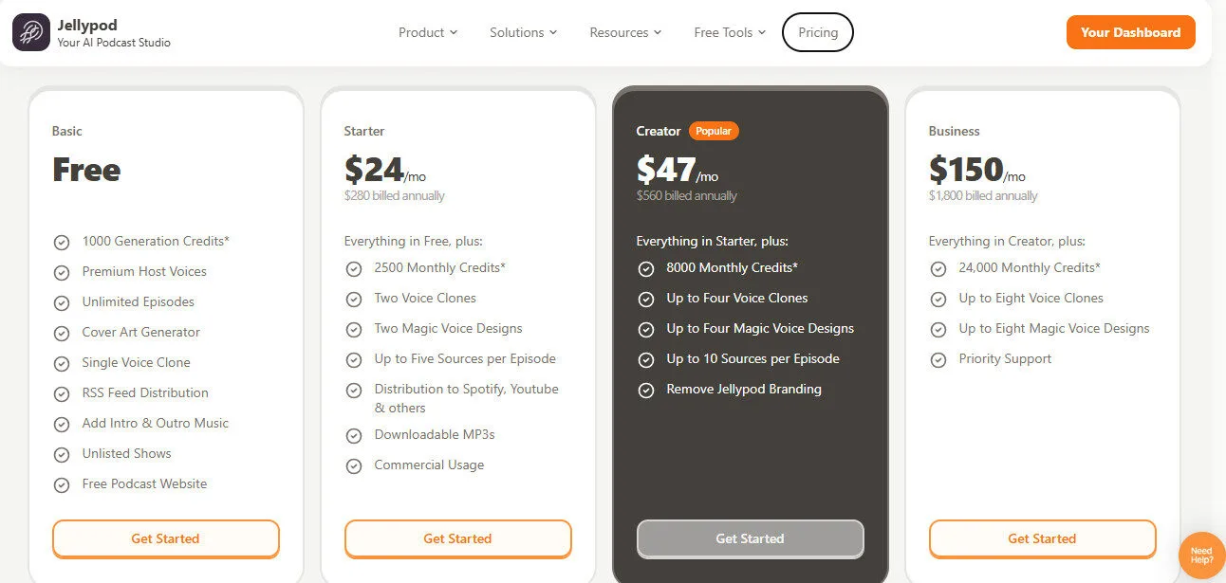Open Your Dashboard
The image size is (1226, 583).
click(x=1130, y=31)
